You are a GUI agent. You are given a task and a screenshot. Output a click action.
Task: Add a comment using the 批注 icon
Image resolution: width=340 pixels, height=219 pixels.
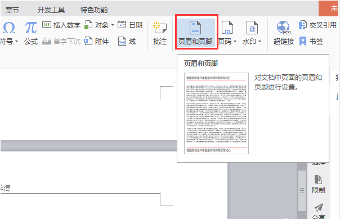(160, 28)
